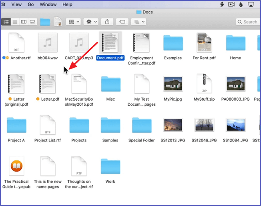Select the Project List.rtf file
This screenshot has width=261, height=206.
pyautogui.click(x=48, y=125)
